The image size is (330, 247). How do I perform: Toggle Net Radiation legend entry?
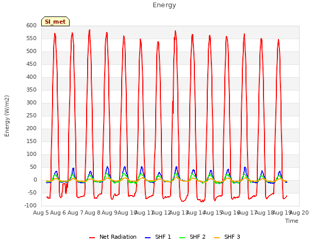click(x=113, y=237)
